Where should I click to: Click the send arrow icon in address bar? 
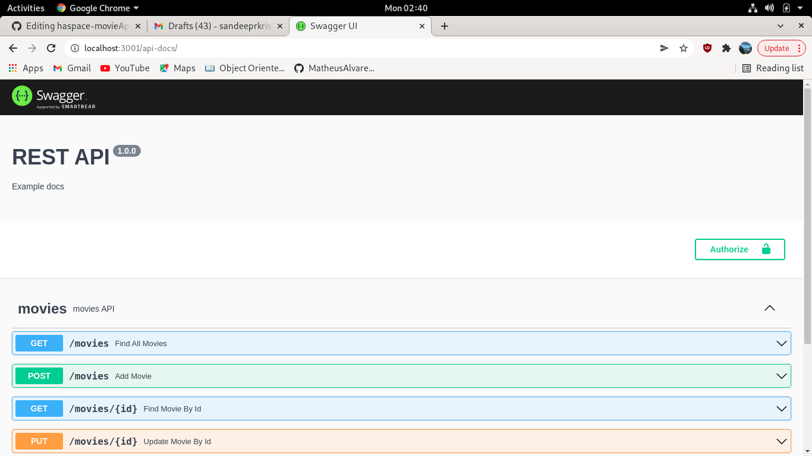(x=664, y=48)
